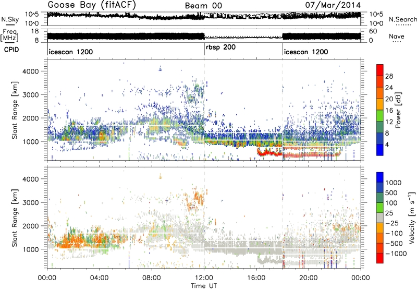The width and height of the screenshot is (417, 289).
Task: Click 'Slant Range [km]' label of power panel
Action: pyautogui.click(x=15, y=110)
